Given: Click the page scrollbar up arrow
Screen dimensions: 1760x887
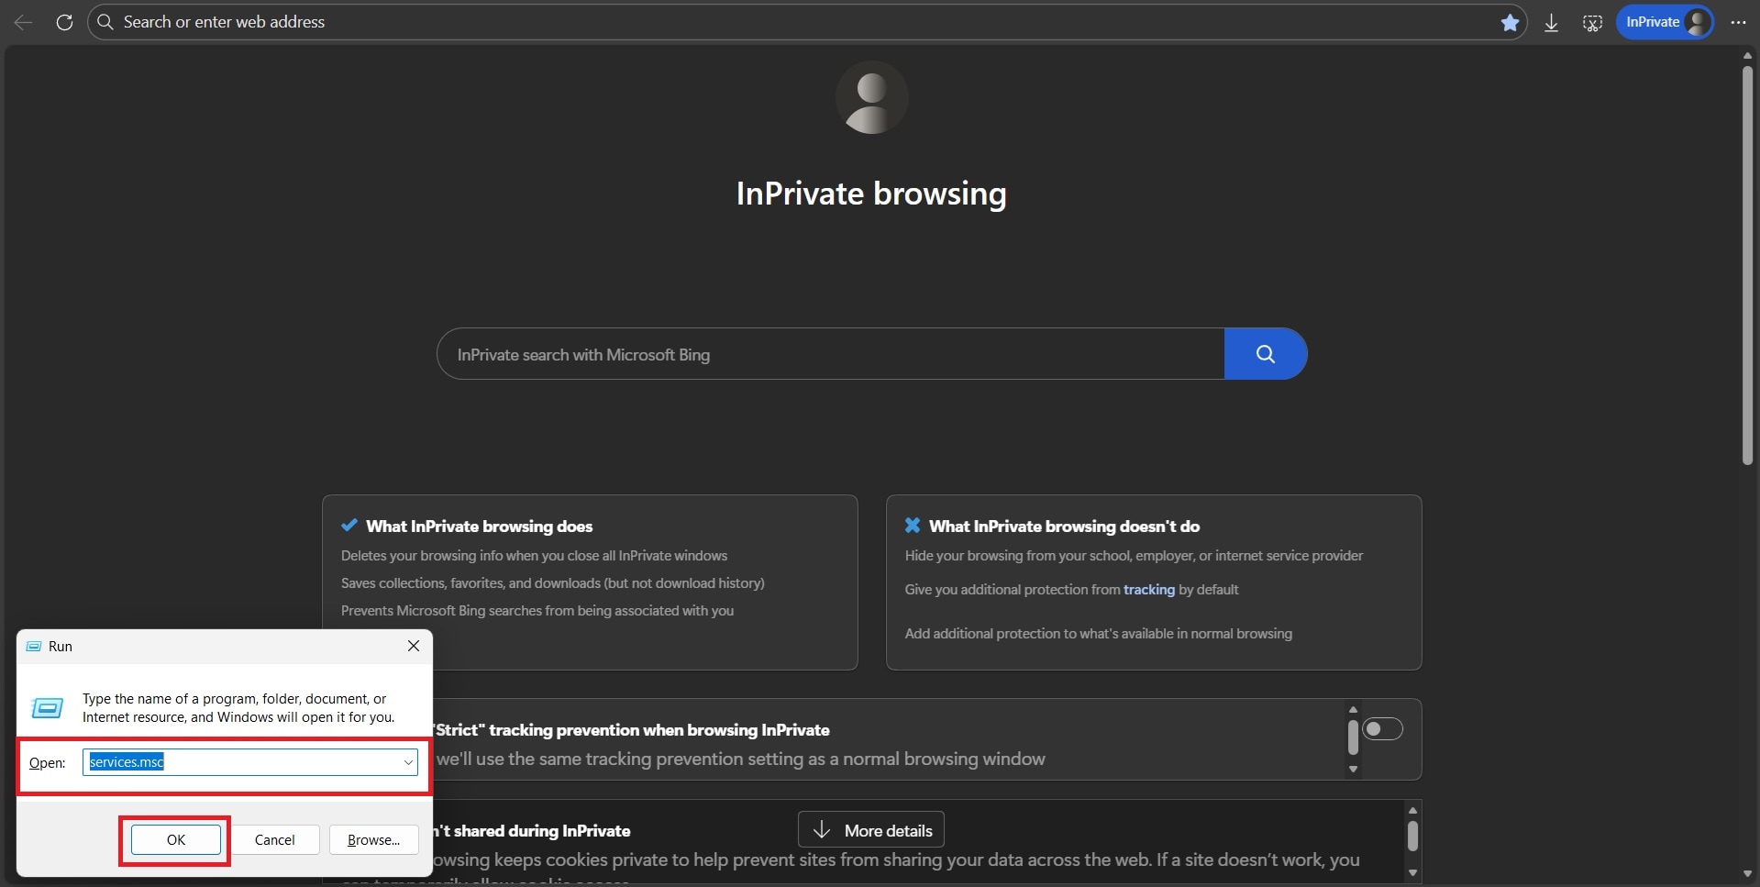Looking at the screenshot, I should pyautogui.click(x=1747, y=55).
